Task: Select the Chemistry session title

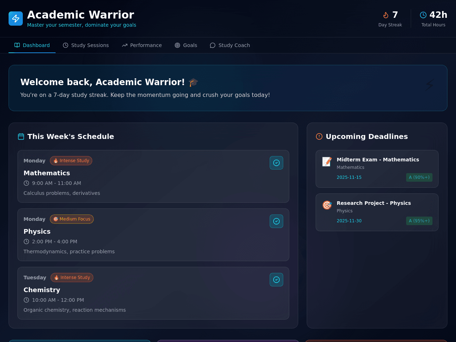Action: tap(42, 290)
